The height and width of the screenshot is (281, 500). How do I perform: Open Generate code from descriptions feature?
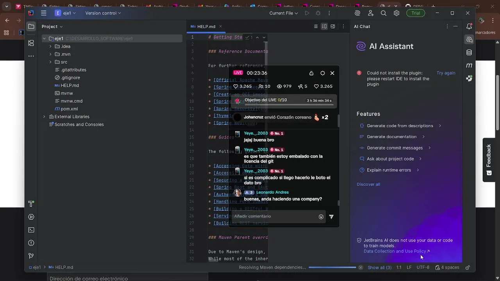[x=400, y=126]
